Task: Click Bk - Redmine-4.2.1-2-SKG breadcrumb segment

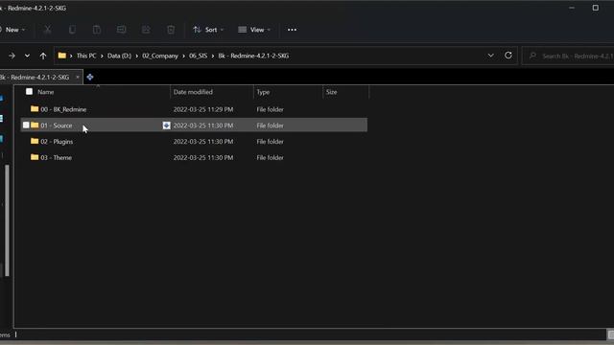Action: (x=253, y=56)
